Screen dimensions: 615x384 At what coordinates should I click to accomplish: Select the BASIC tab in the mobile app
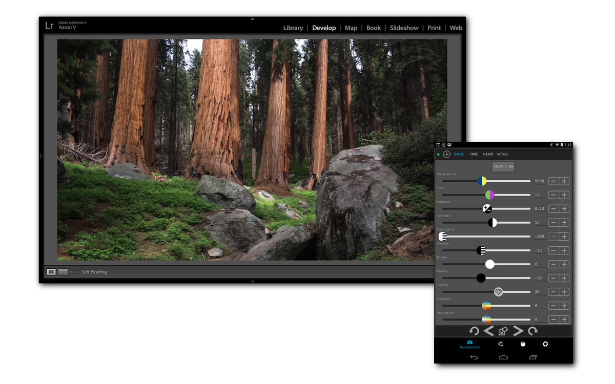(459, 154)
